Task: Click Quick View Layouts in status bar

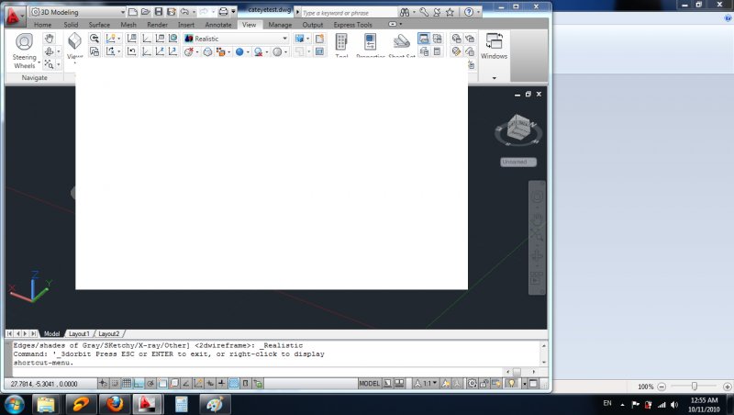Action: point(387,384)
